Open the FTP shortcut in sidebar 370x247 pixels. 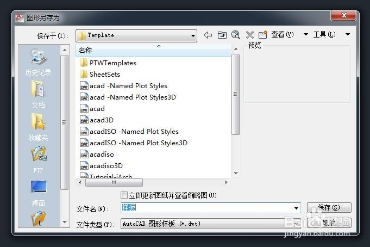click(x=39, y=159)
